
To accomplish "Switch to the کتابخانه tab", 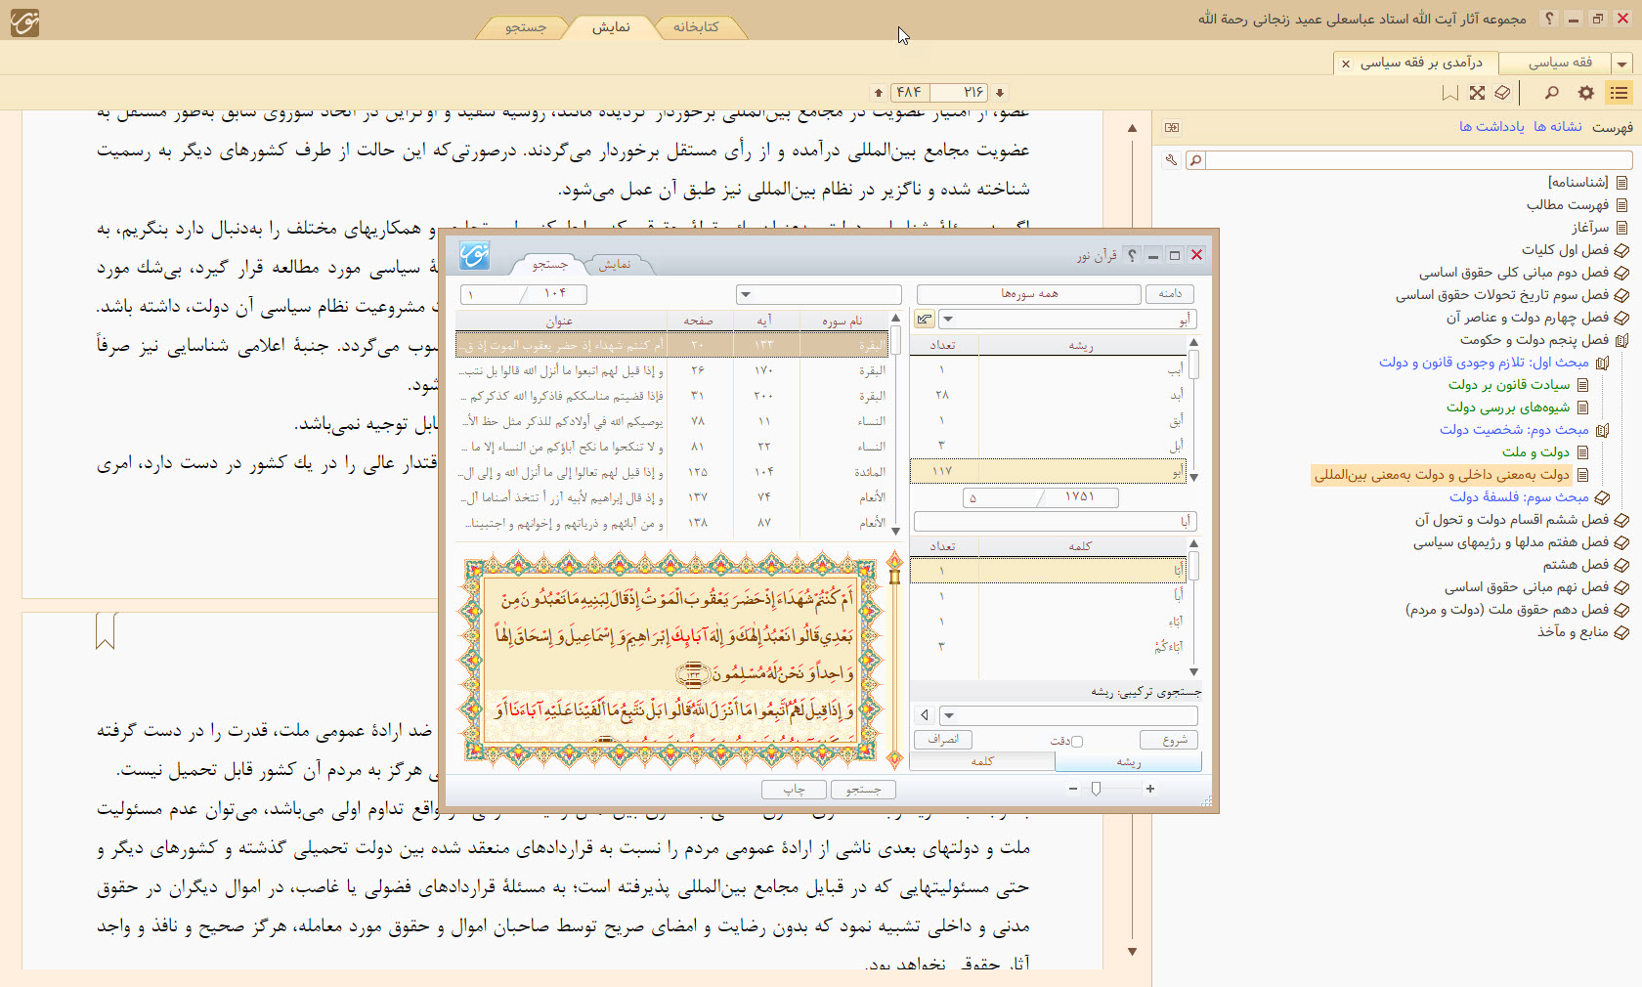I will [696, 27].
